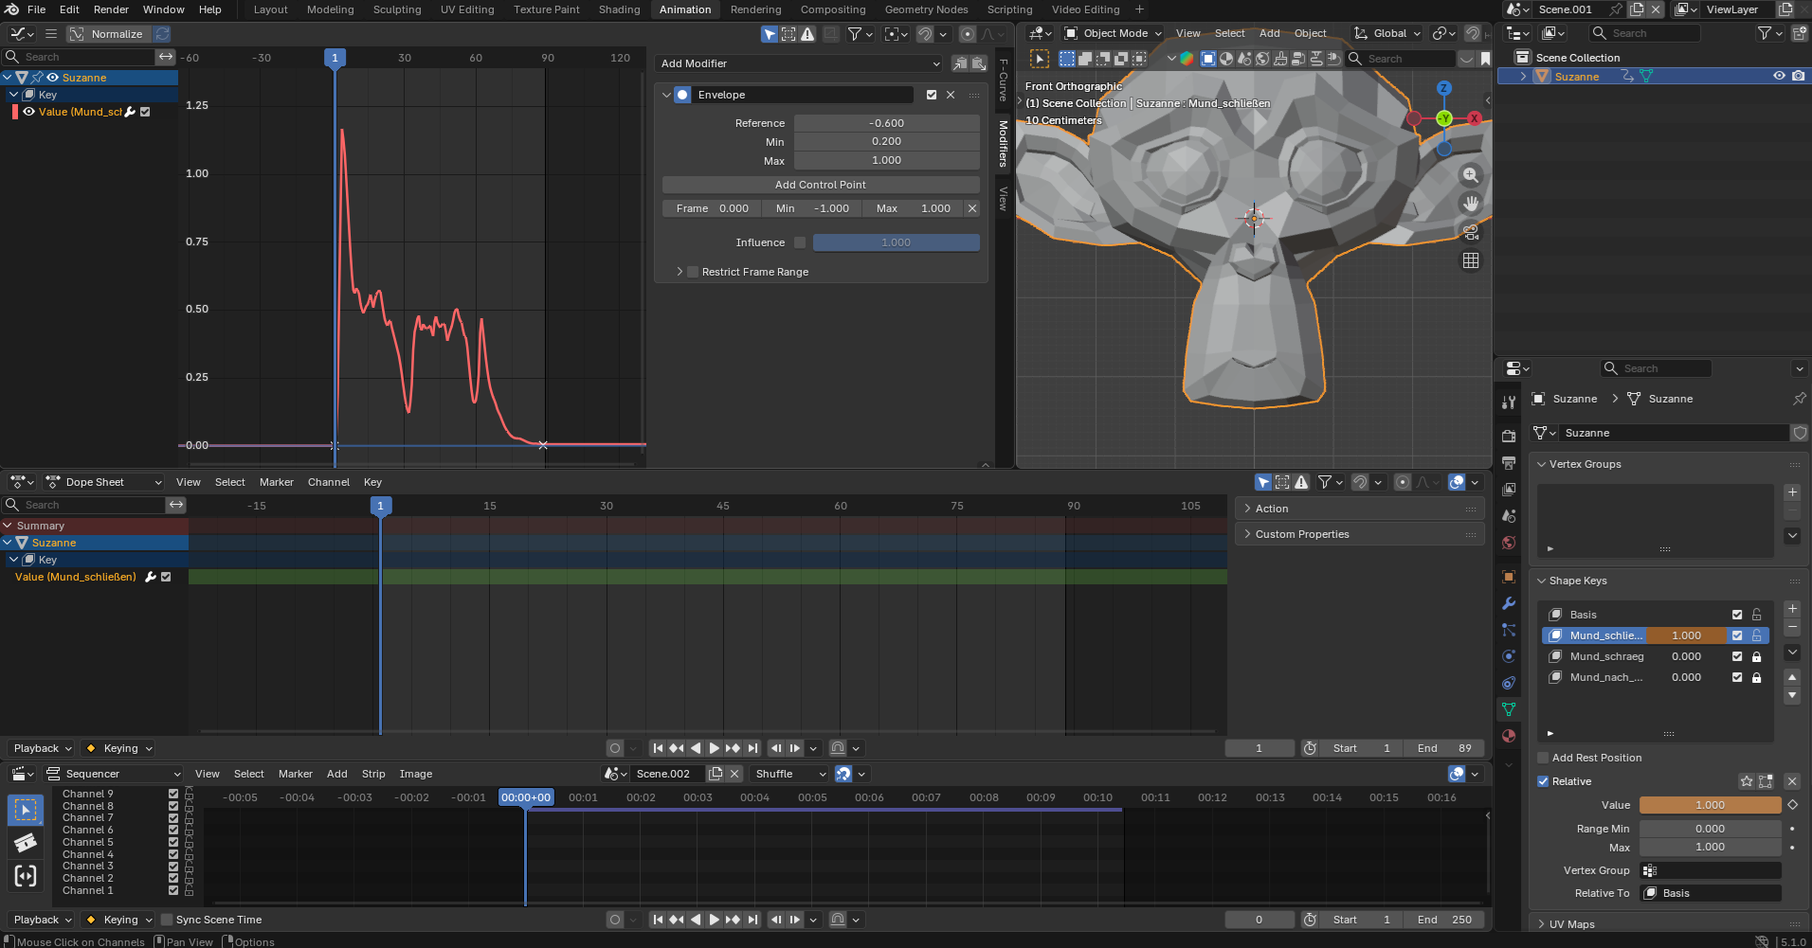Toggle Restrict Frame Range checkbox
Image resolution: width=1812 pixels, height=948 pixels.
pyautogui.click(x=693, y=272)
